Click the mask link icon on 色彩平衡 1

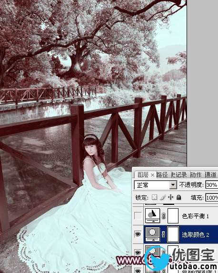coord(163,216)
